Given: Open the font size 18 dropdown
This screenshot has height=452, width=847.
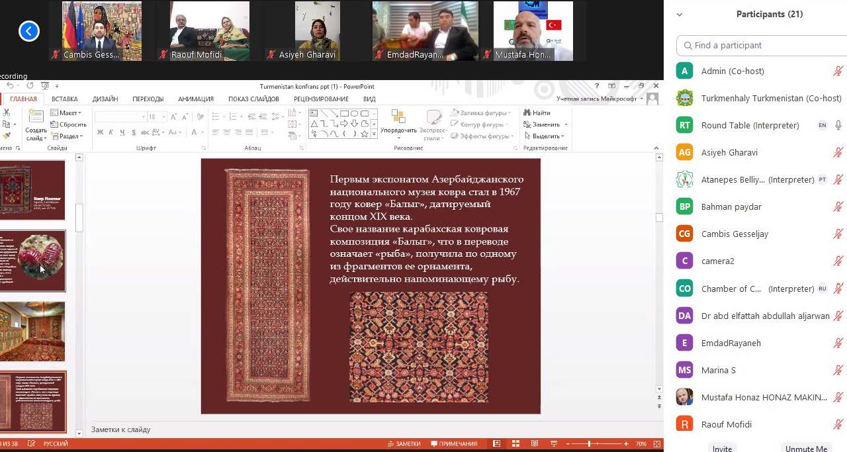Looking at the screenshot, I should [x=156, y=116].
